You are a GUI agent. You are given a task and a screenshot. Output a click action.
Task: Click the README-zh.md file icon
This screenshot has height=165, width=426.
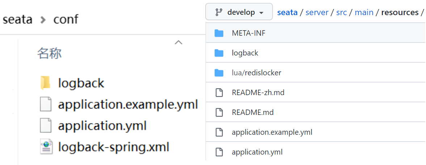pos(219,93)
